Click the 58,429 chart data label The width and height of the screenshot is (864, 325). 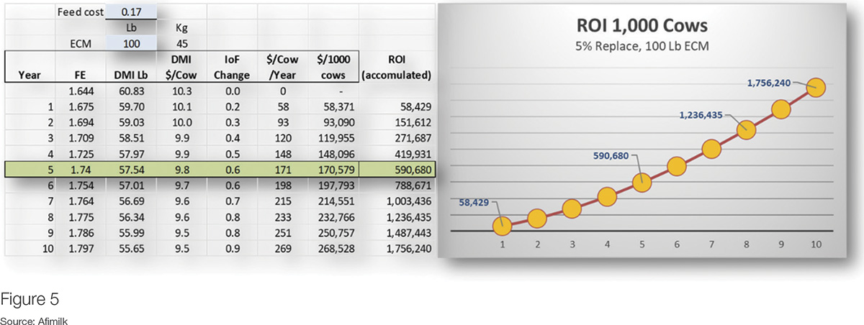(475, 202)
